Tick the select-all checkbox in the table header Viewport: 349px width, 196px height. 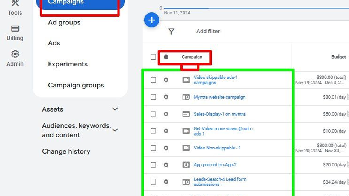tap(153, 57)
